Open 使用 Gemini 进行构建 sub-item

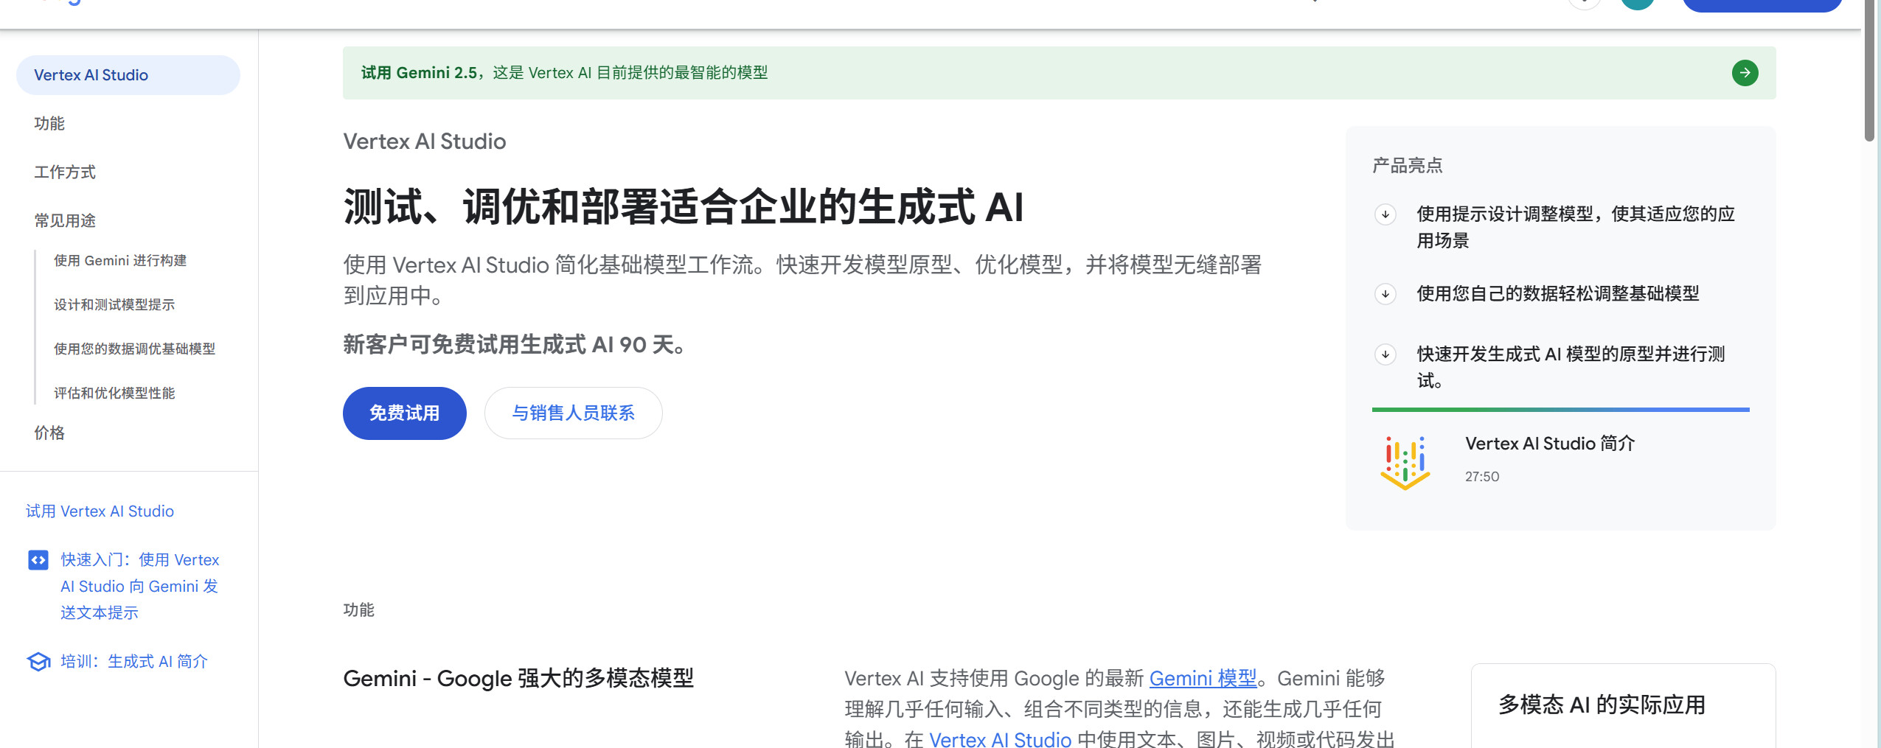tap(120, 261)
